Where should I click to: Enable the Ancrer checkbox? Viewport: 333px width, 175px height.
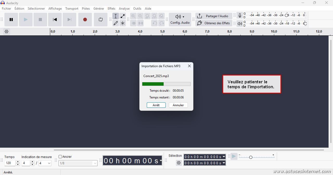pyautogui.click(x=60, y=157)
